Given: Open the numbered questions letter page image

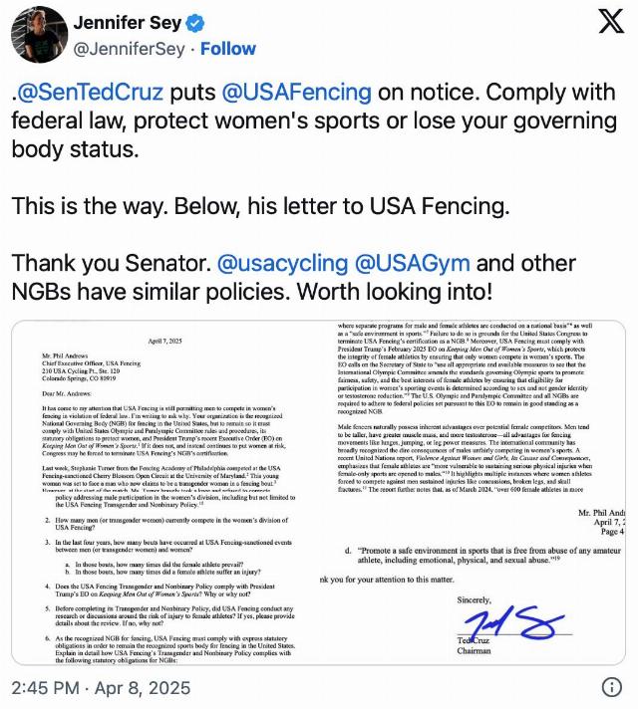Looking at the screenshot, I should 163,579.
